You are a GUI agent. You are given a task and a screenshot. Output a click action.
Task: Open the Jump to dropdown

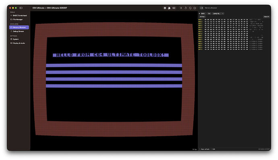click(218, 13)
